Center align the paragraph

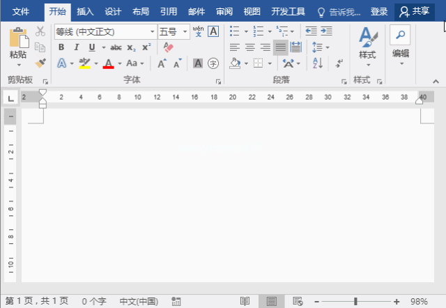pyautogui.click(x=249, y=47)
